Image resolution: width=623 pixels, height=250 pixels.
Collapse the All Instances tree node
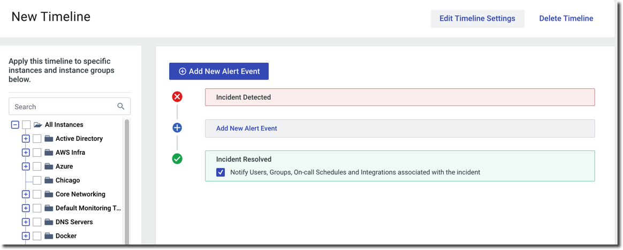15,125
